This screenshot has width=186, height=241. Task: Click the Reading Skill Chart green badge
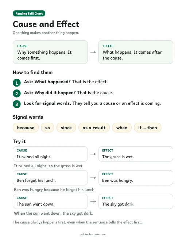point(29,14)
